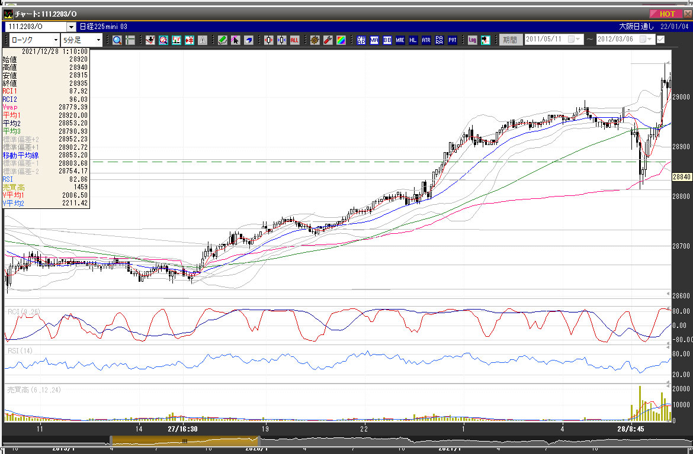
Task: Click the highlighted range in the bottom navigator
Action: [x=184, y=440]
